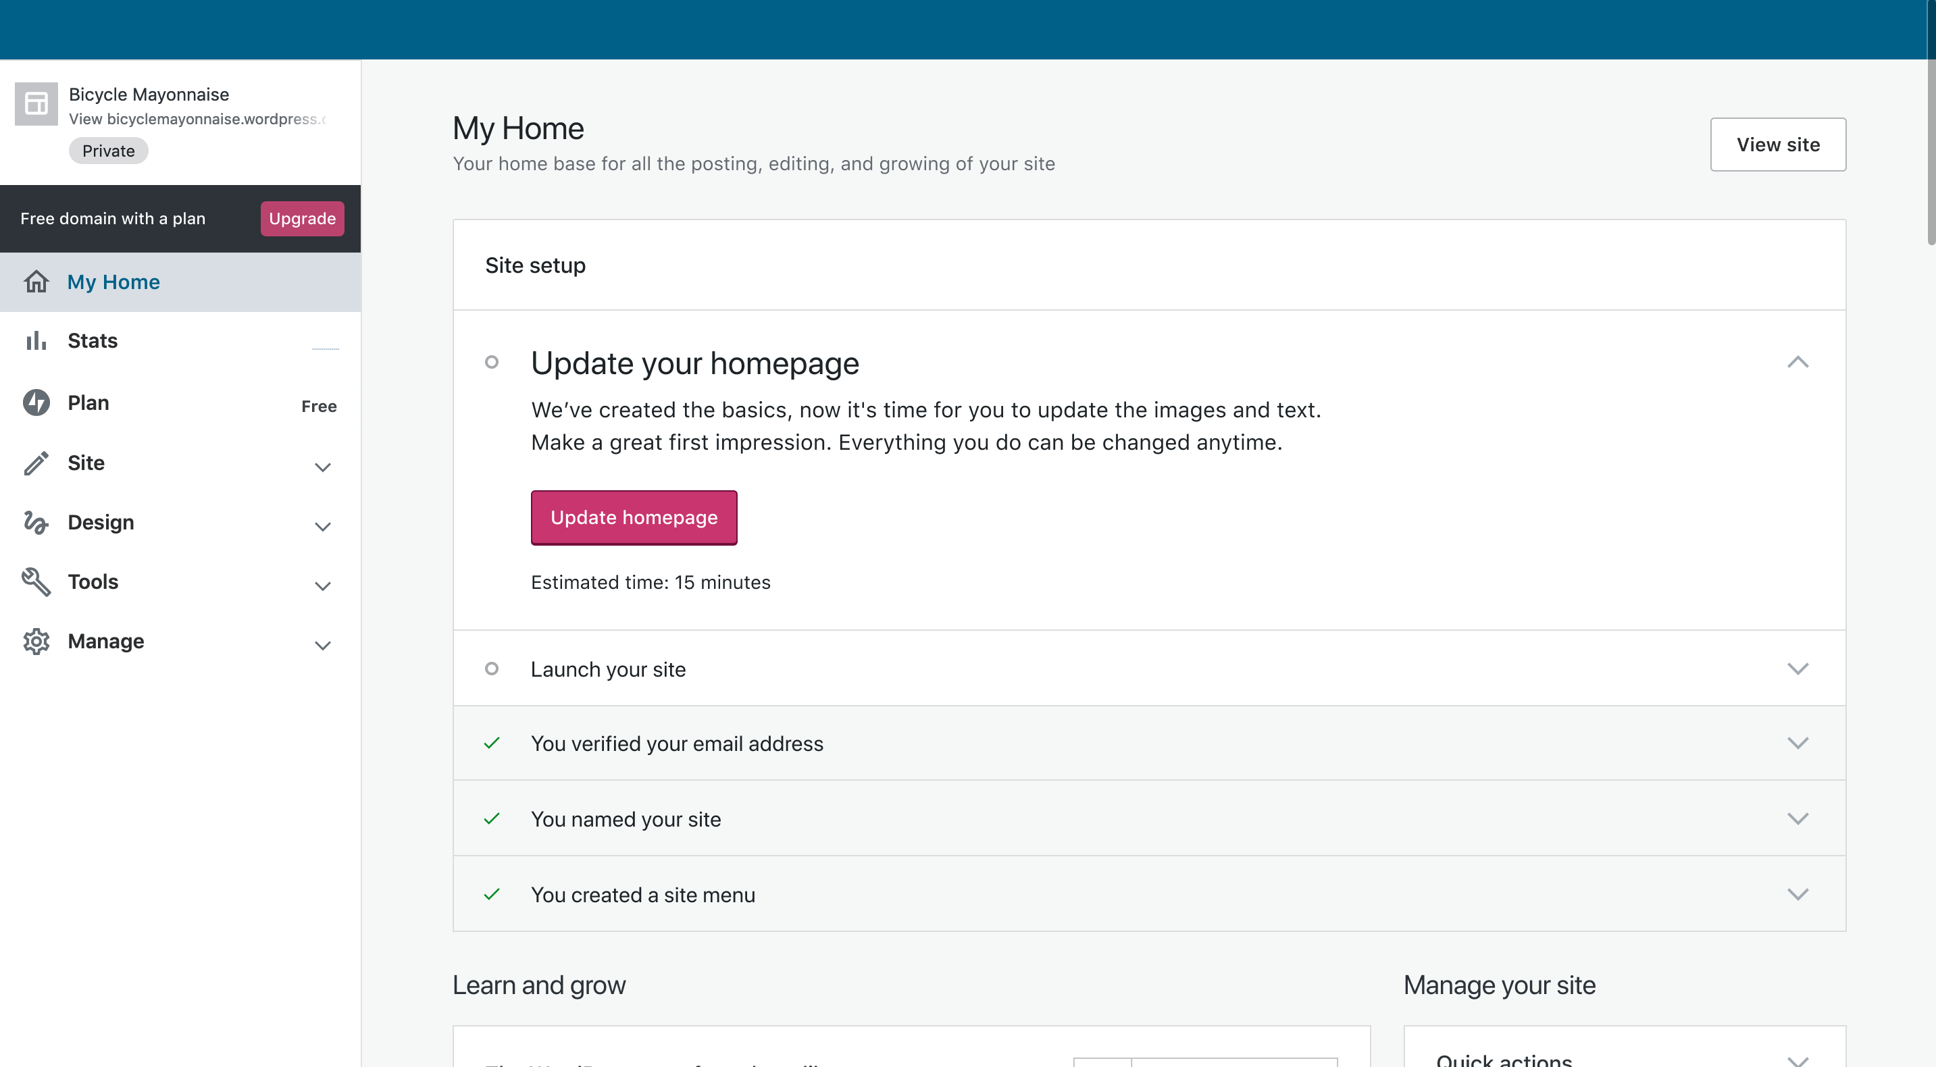
Task: Click the Plan lightning bolt icon
Action: (36, 402)
